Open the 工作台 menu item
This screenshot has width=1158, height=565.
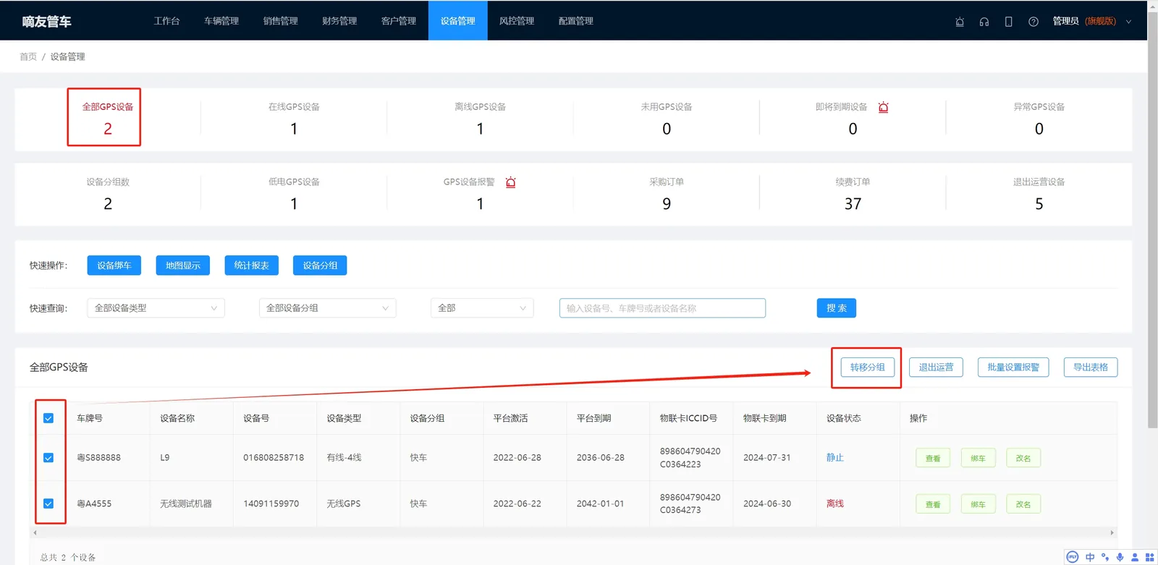[166, 21]
